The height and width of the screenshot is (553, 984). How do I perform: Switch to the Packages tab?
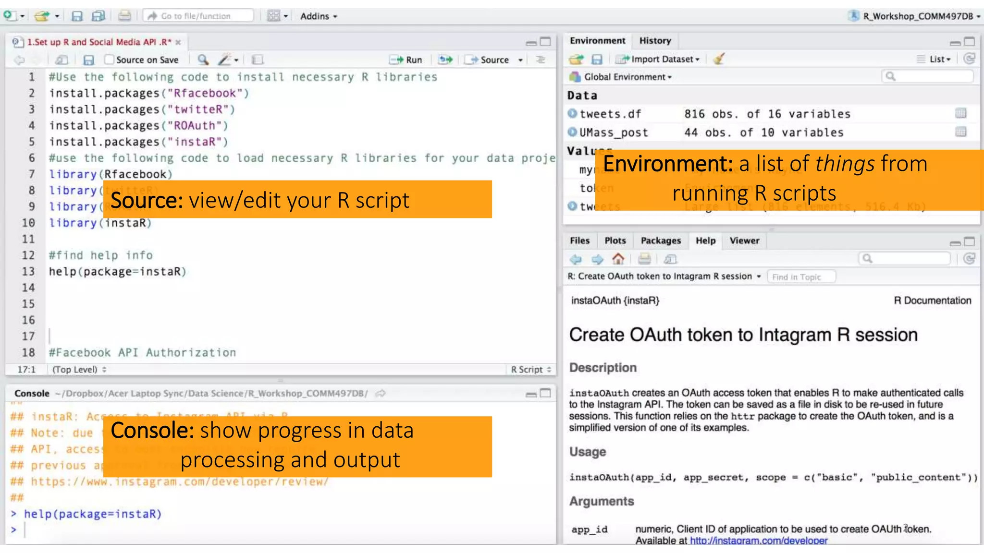point(661,241)
